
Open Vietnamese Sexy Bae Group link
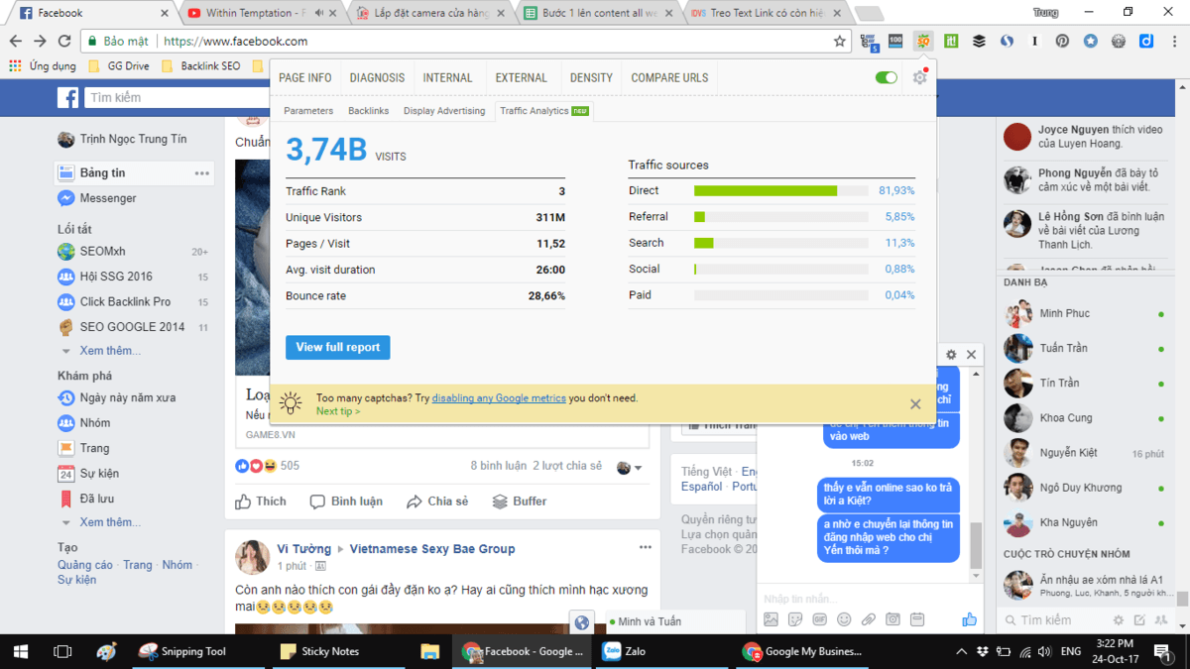[433, 548]
